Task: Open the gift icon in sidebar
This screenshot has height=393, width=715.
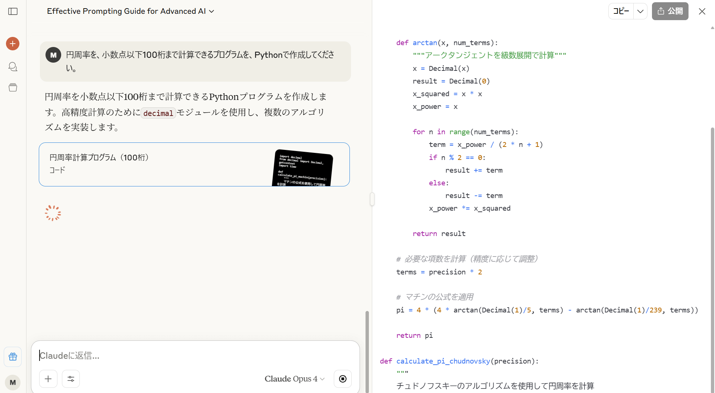Action: [13, 357]
